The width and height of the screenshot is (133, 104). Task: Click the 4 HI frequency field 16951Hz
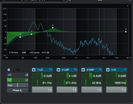[116, 83]
